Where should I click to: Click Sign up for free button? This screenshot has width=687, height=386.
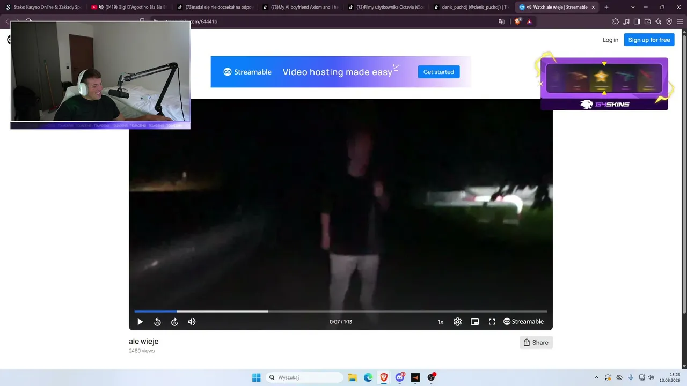tap(649, 40)
